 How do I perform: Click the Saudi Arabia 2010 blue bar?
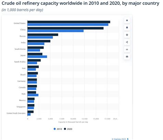32,63
